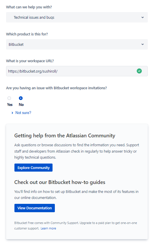This screenshot has width=155, height=243.
Task: Open the Learn more link
Action: pos(48,228)
